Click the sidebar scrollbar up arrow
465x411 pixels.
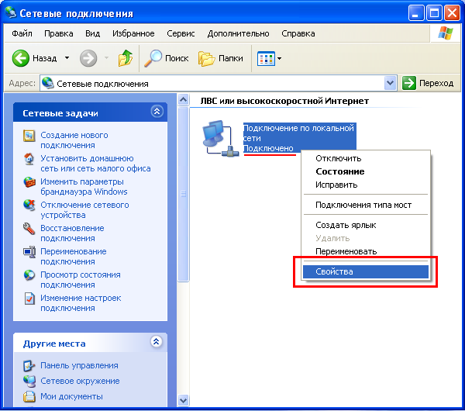click(184, 100)
